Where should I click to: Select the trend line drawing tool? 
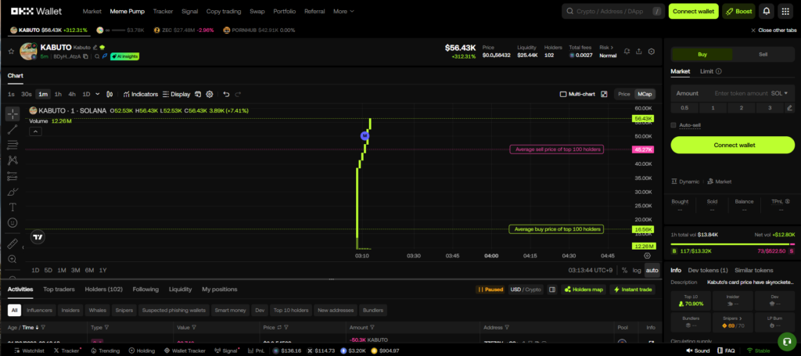13,129
